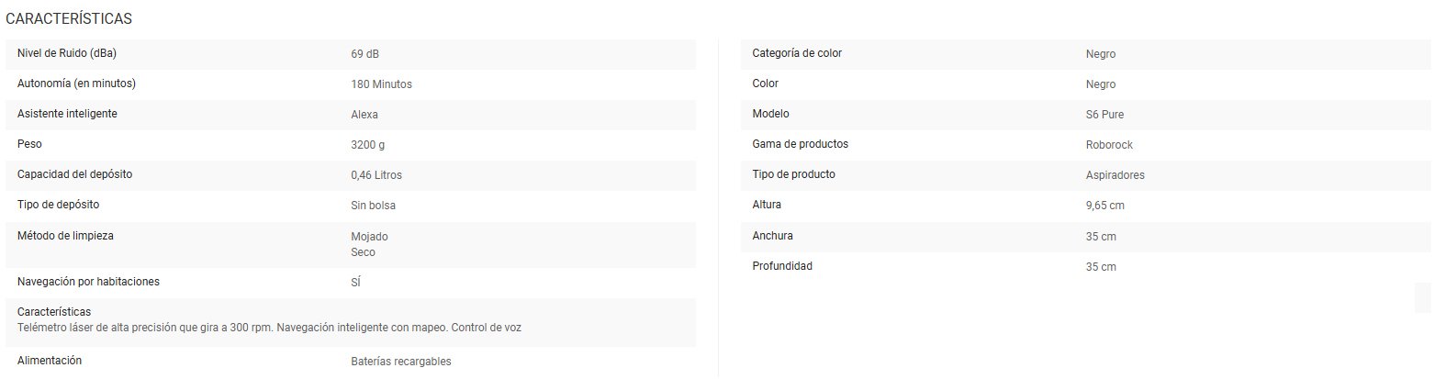Screen dimensions: 1435x379
Task: Select the Peso 3200 g value
Action: (x=367, y=145)
